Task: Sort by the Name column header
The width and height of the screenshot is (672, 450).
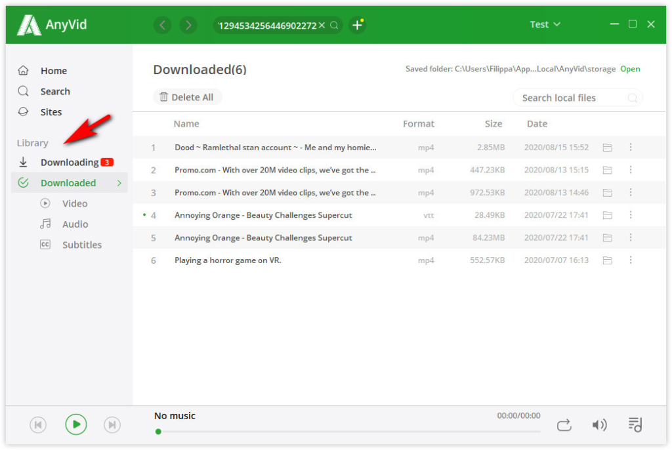Action: 186,124
